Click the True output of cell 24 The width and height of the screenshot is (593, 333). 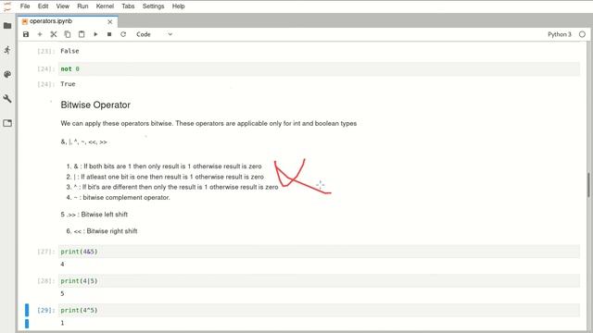point(68,84)
